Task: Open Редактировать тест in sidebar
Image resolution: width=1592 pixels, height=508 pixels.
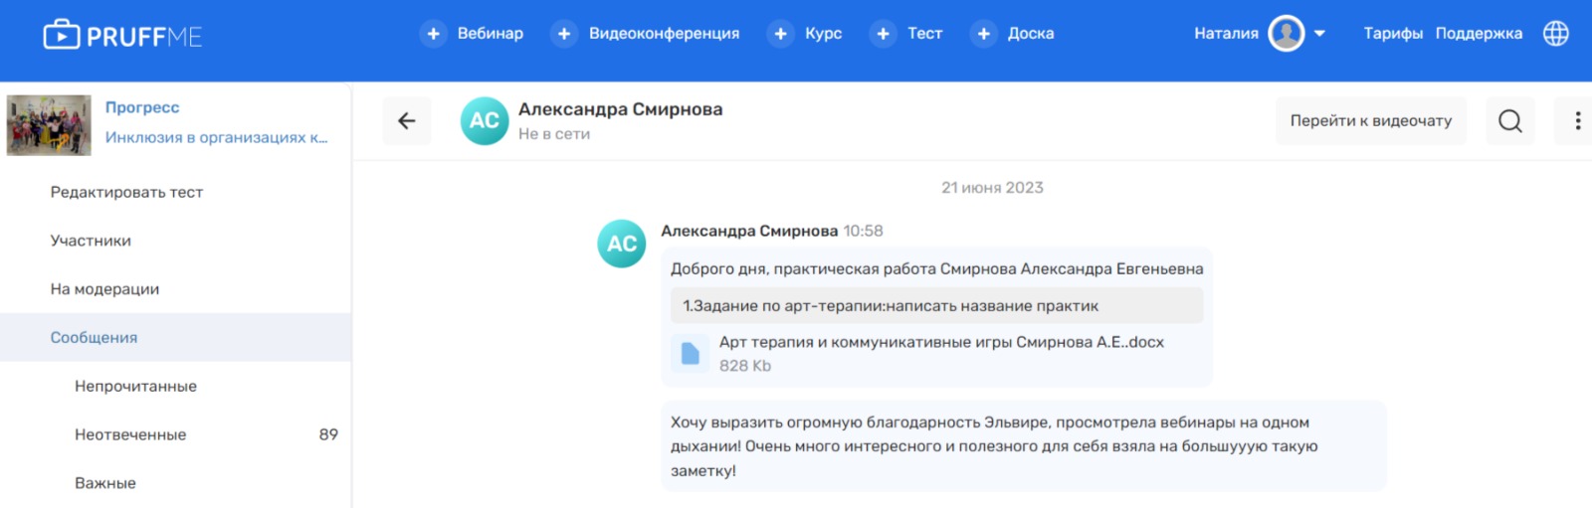Action: (x=126, y=192)
